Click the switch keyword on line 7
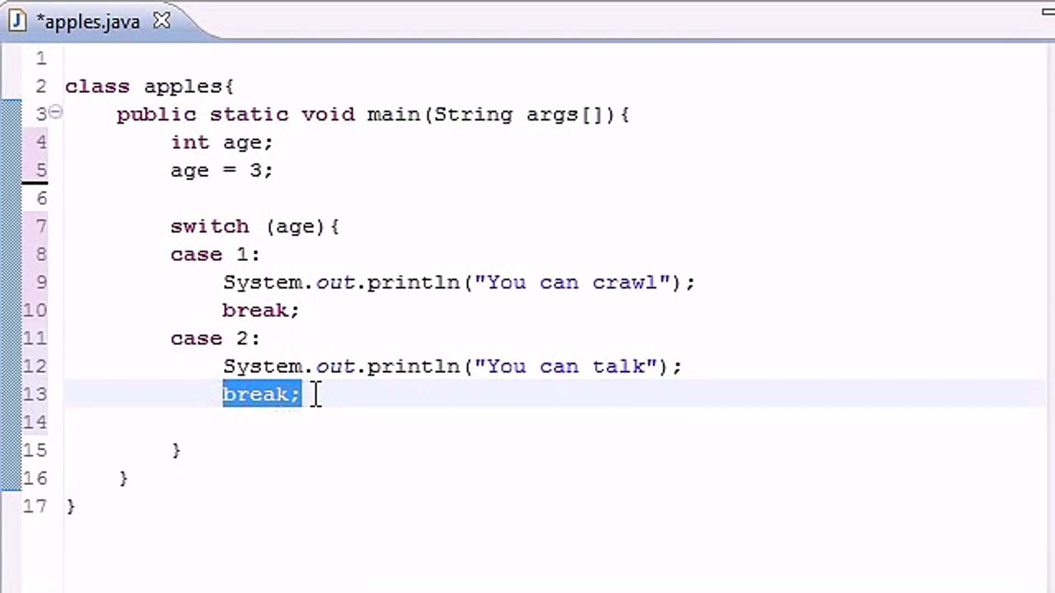This screenshot has width=1055, height=593. click(209, 226)
